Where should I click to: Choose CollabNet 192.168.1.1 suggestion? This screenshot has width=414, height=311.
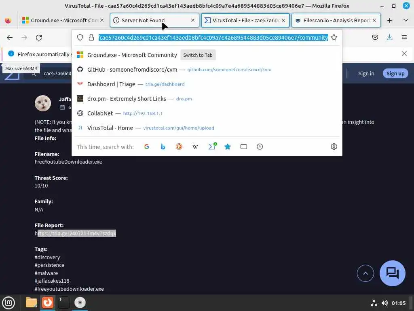coord(207,113)
